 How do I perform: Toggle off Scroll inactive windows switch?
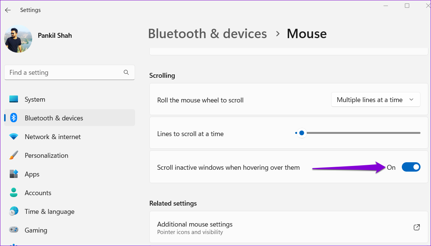point(411,167)
